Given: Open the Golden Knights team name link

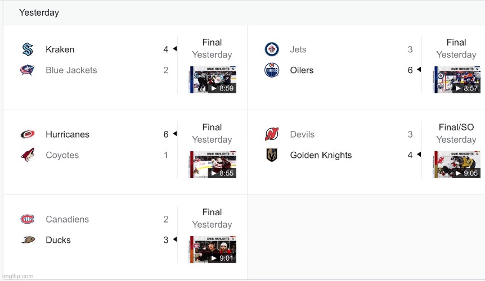Looking at the screenshot, I should [321, 155].
